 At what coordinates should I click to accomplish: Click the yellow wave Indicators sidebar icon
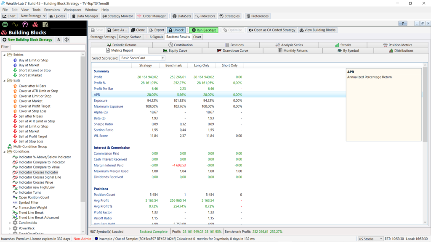15,24
